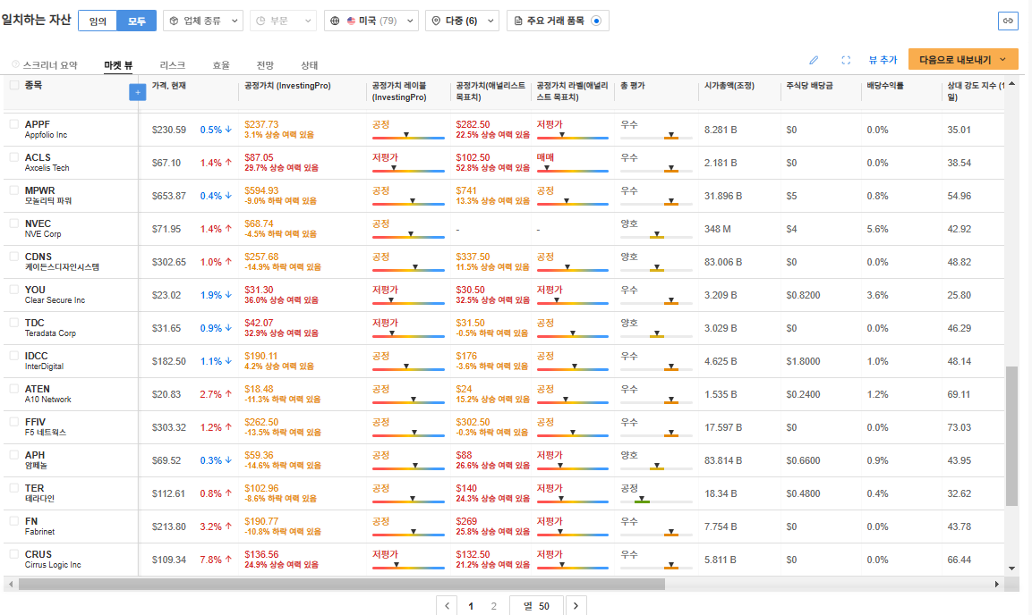Image resolution: width=1032 pixels, height=615 pixels.
Task: Open the 전망 tab
Action: 265,65
